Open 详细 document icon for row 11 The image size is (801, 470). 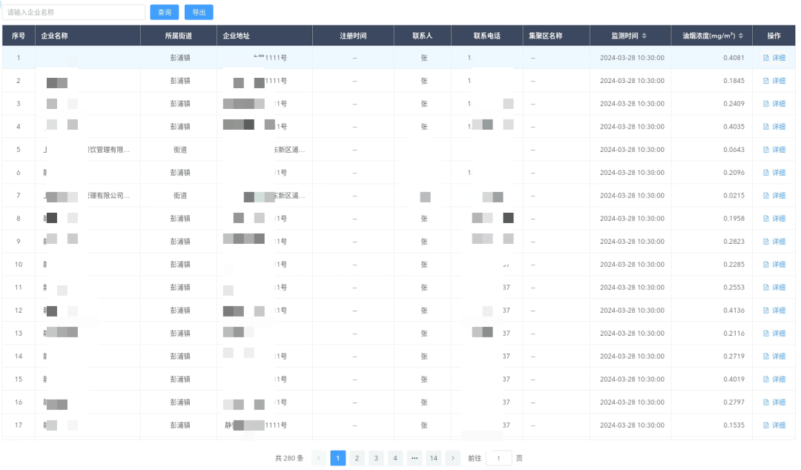point(766,288)
